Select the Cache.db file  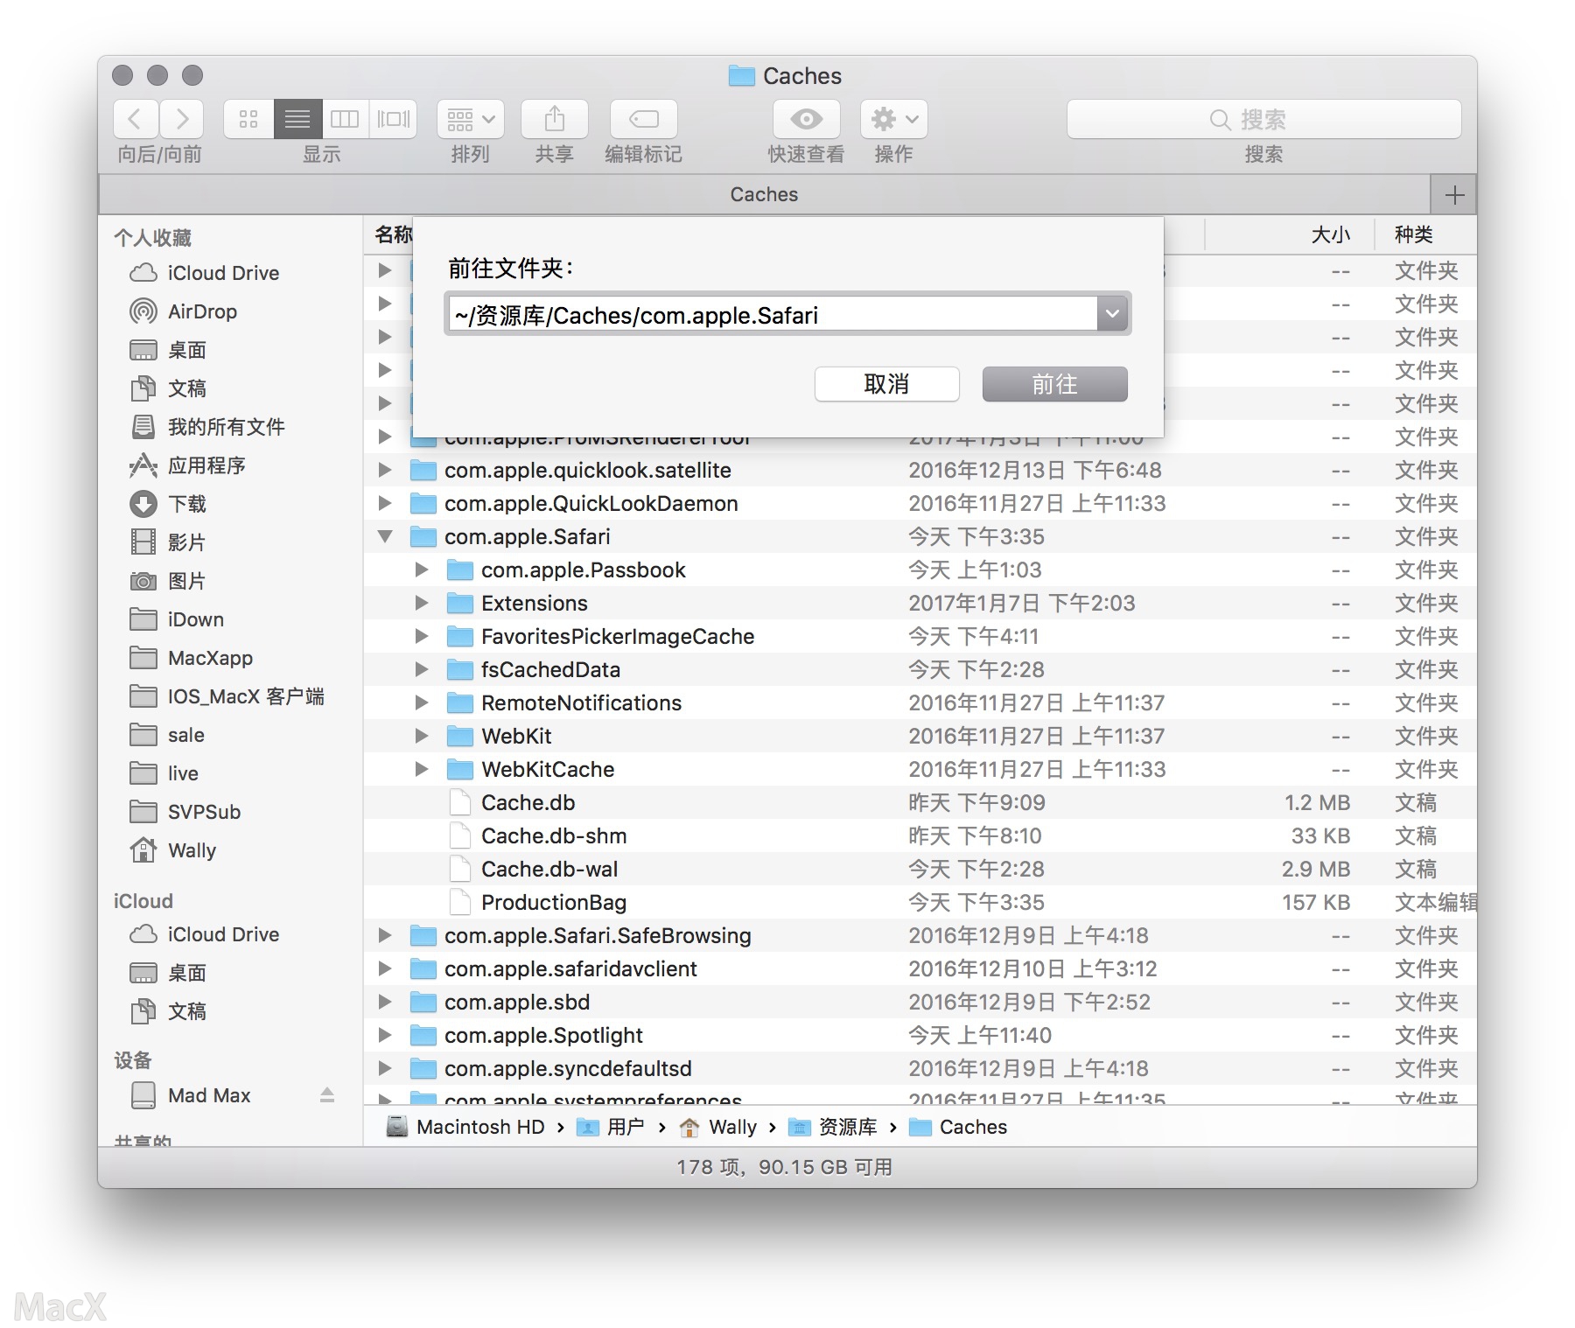tap(528, 802)
